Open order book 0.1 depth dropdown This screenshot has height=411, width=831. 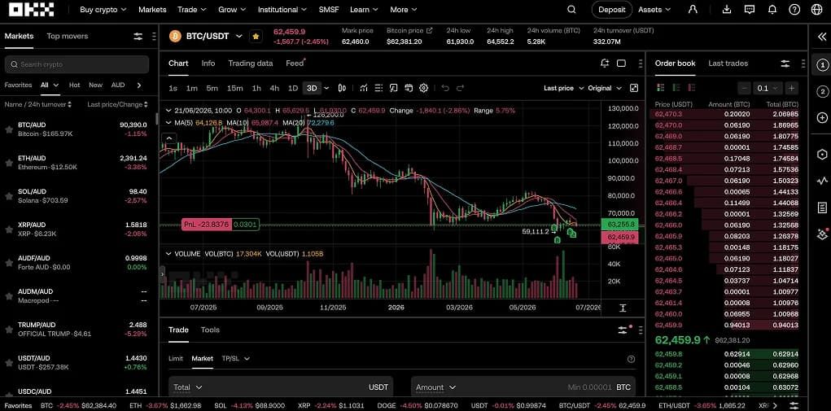pos(768,88)
